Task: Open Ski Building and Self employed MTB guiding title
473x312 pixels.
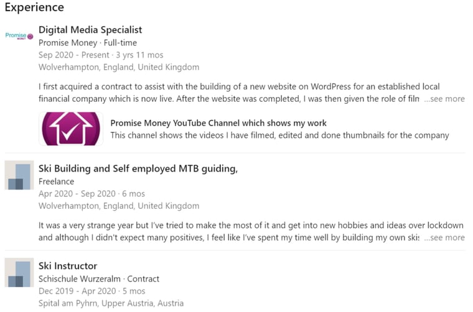Action: coord(138,168)
